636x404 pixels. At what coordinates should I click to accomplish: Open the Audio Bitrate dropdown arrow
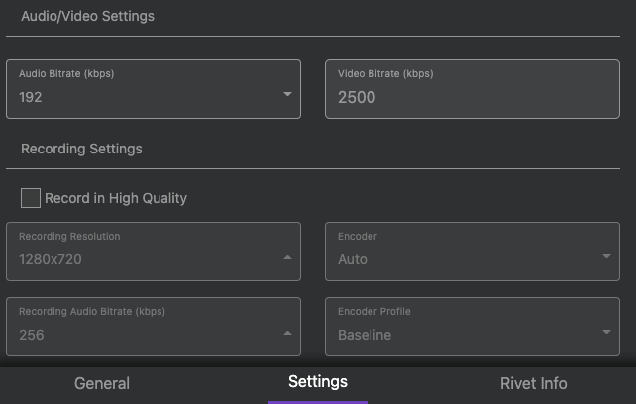[x=287, y=94]
